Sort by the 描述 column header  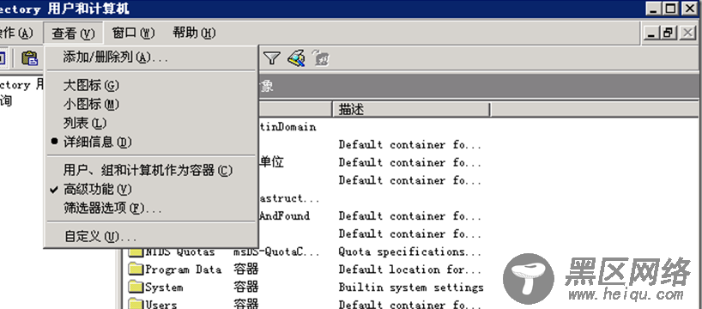pos(411,109)
